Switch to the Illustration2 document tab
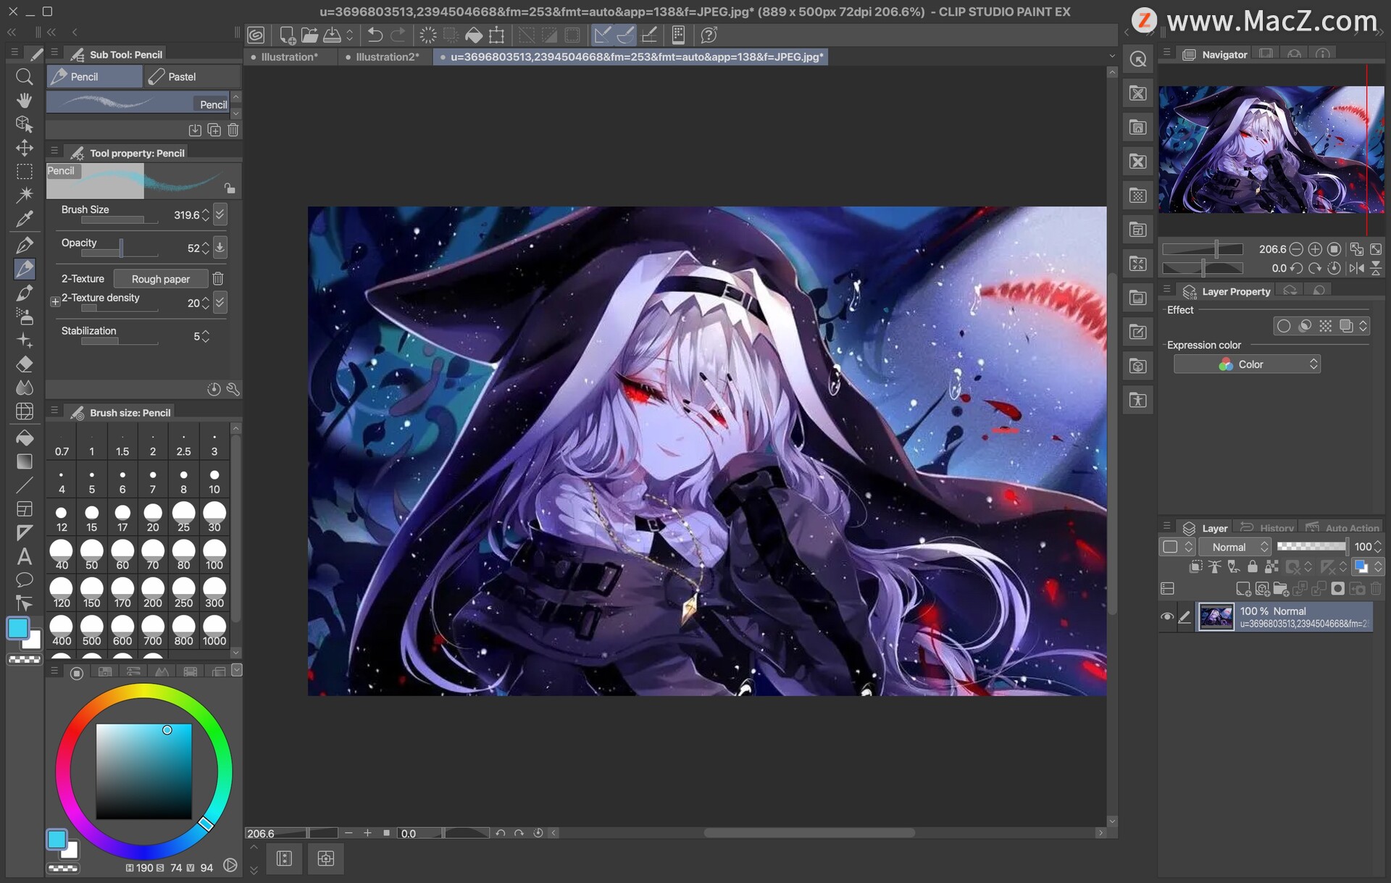 click(387, 57)
